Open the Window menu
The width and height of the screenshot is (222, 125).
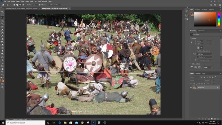click(44, 1)
